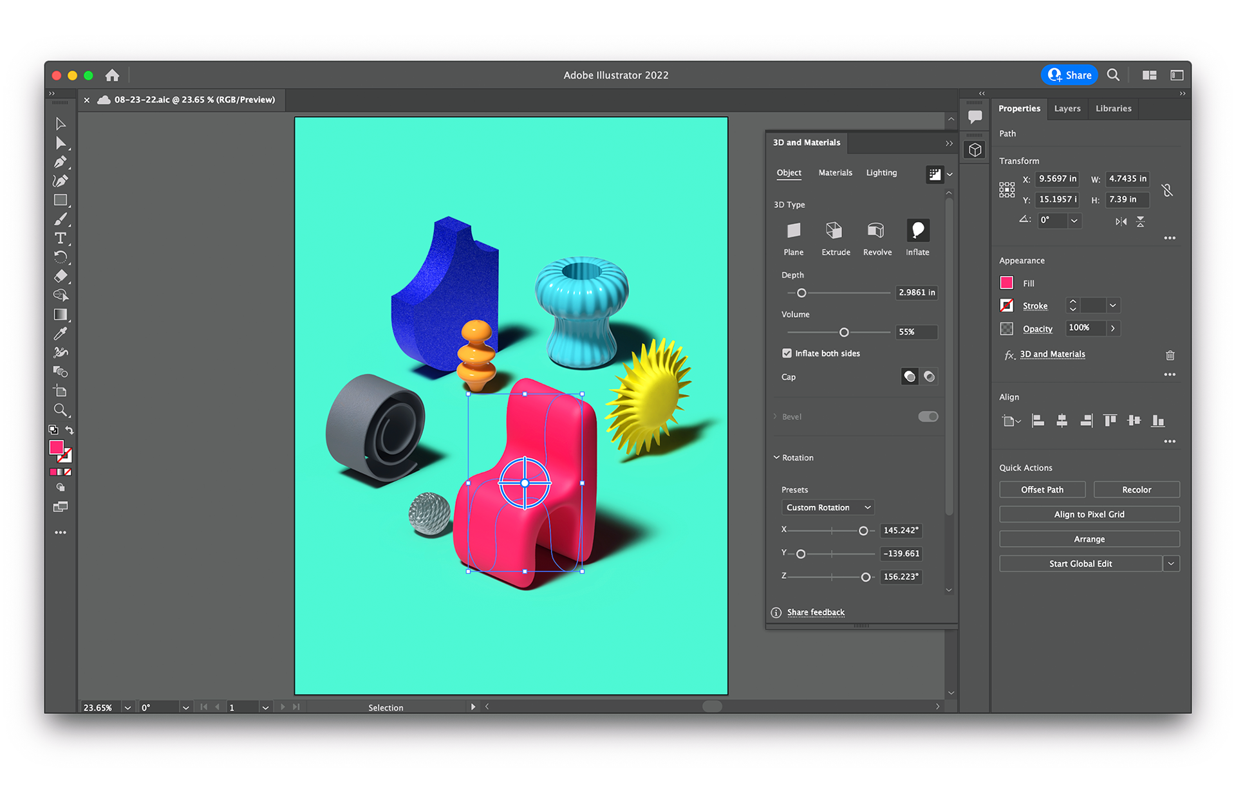Image resolution: width=1236 pixels, height=803 pixels.
Task: Uncheck Inflate both sides checkbox
Action: pyautogui.click(x=787, y=353)
